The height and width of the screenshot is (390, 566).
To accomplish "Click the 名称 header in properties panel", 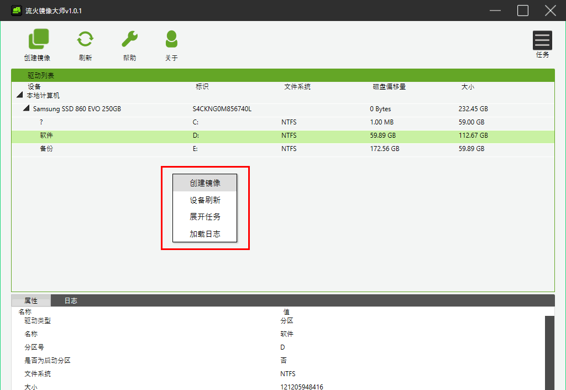I will [25, 311].
